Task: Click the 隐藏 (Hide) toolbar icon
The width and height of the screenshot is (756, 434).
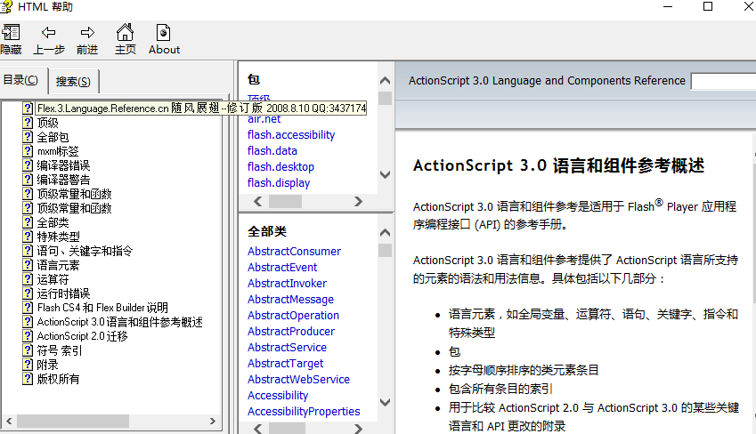Action: point(11,33)
